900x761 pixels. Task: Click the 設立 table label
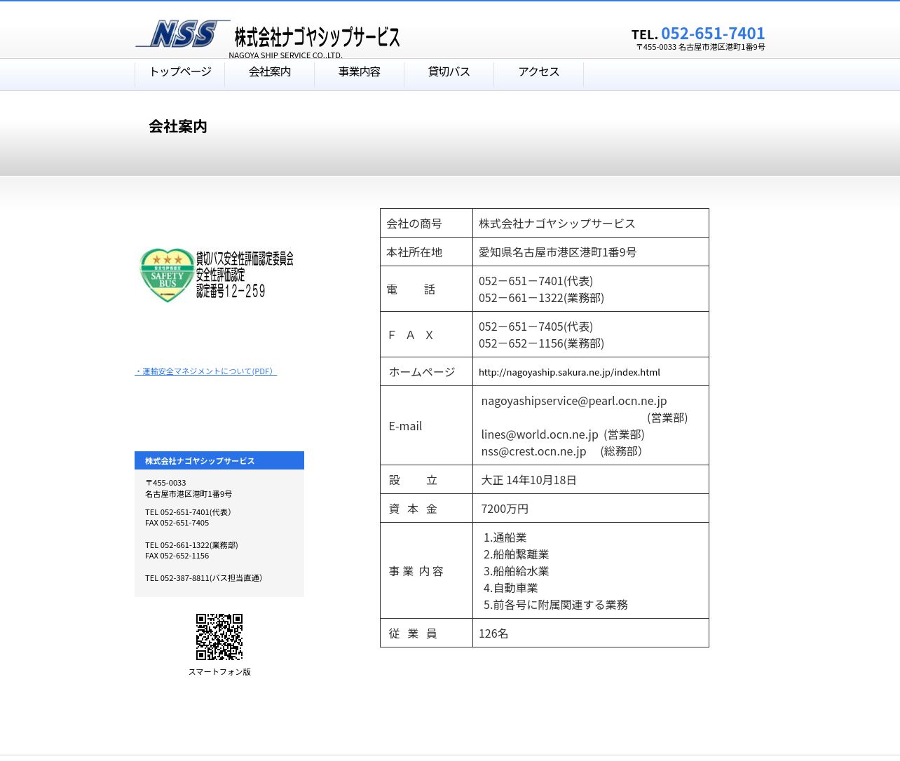(x=413, y=480)
